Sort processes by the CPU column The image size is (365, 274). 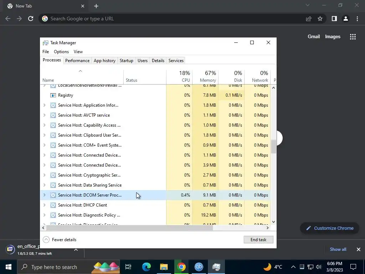point(180,76)
